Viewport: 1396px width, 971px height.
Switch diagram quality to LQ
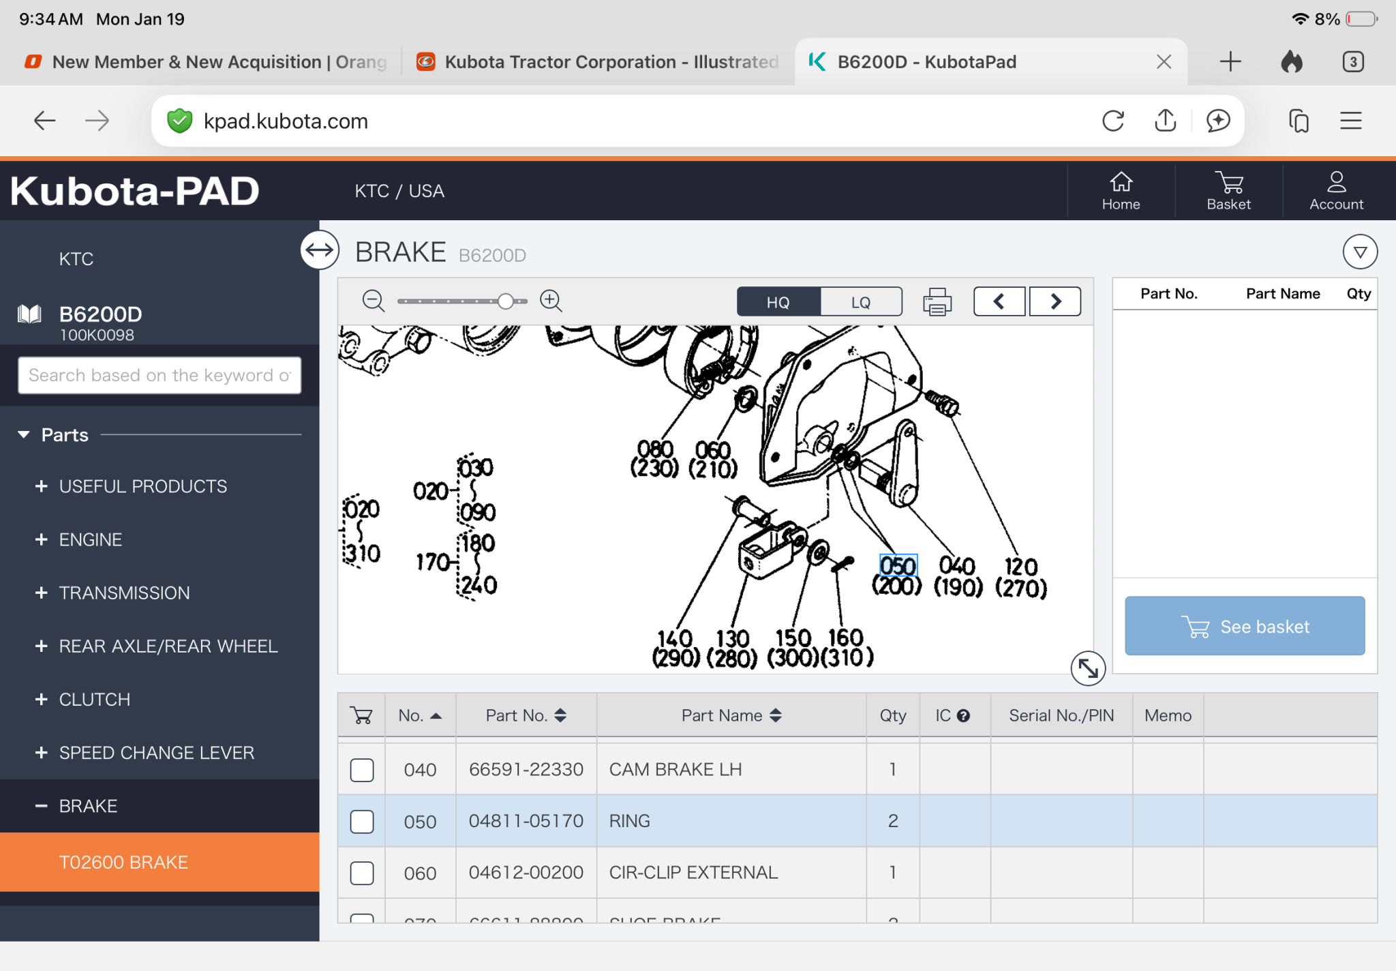pyautogui.click(x=861, y=302)
